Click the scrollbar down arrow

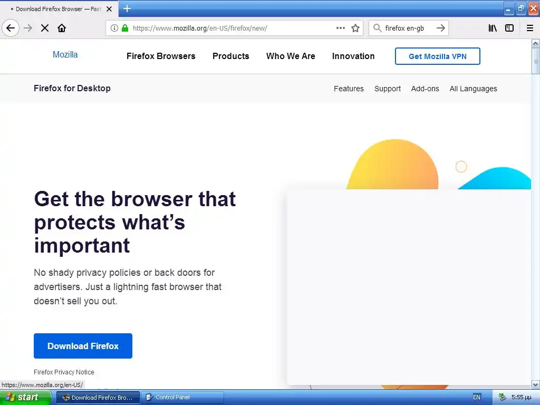(x=535, y=384)
